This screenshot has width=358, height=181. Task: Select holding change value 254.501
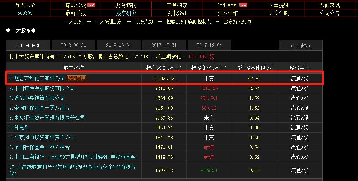coord(209,98)
